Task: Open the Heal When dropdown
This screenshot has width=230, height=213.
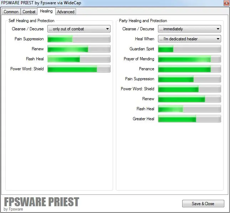Action: [x=189, y=39]
